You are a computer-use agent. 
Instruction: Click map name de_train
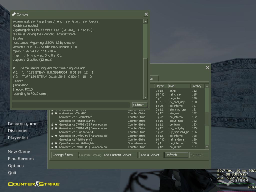[174, 124]
